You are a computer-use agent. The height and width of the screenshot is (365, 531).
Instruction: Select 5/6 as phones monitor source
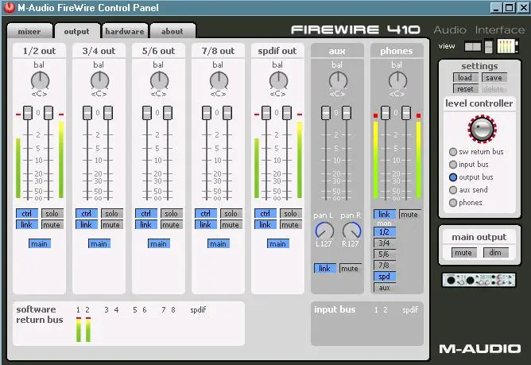coord(385,254)
